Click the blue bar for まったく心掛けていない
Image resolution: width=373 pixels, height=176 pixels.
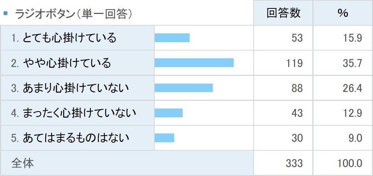(168, 113)
